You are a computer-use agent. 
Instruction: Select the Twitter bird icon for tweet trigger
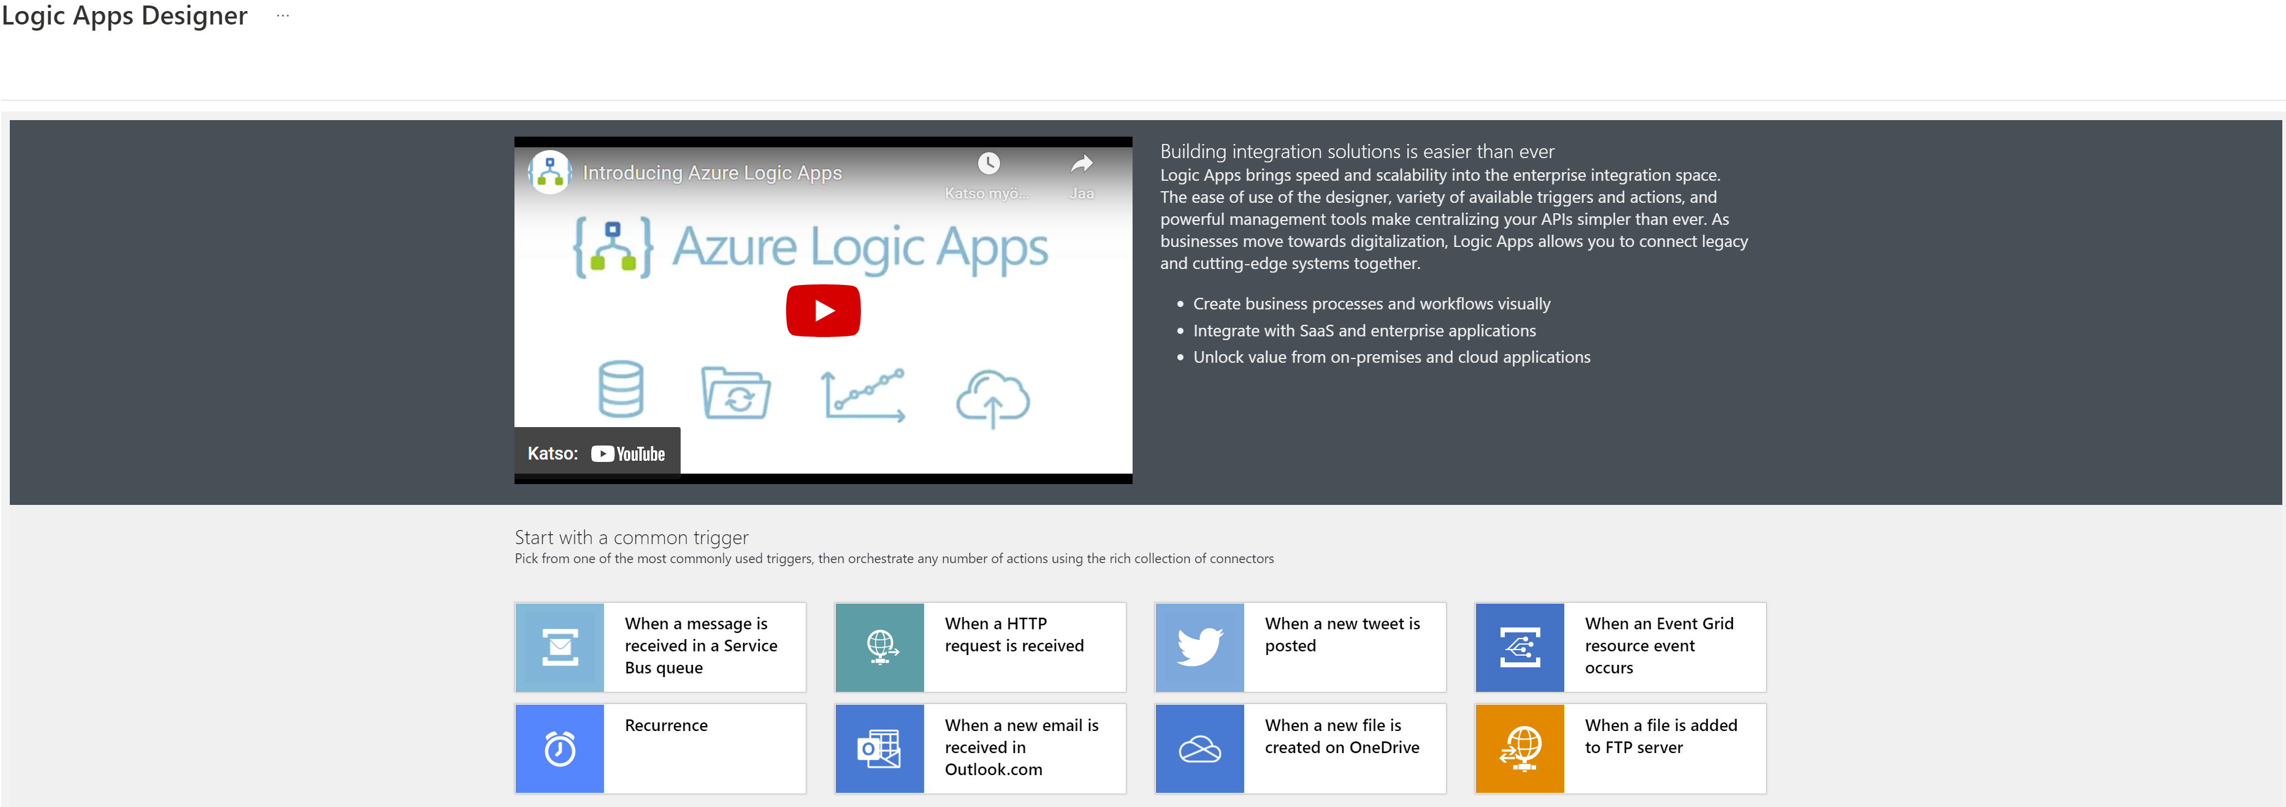tap(1200, 646)
